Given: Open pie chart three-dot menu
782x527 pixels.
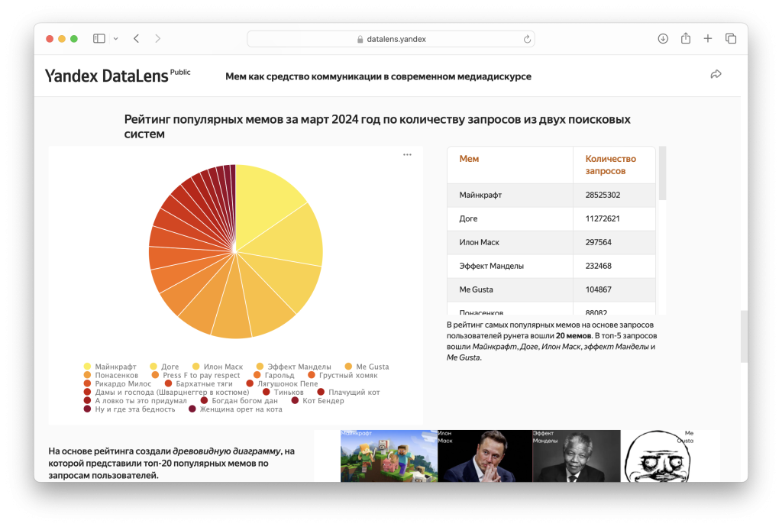Looking at the screenshot, I should coord(408,154).
